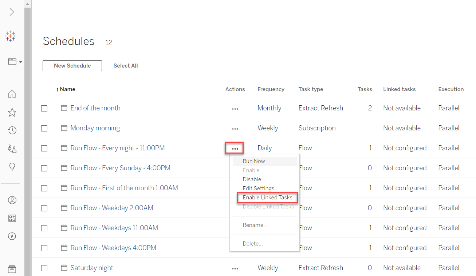Open the Run Flow - Weekdays 4:00PM link

point(113,248)
